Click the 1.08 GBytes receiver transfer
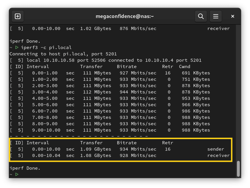Viewport: 250px width, 188px height. [x=95, y=156]
